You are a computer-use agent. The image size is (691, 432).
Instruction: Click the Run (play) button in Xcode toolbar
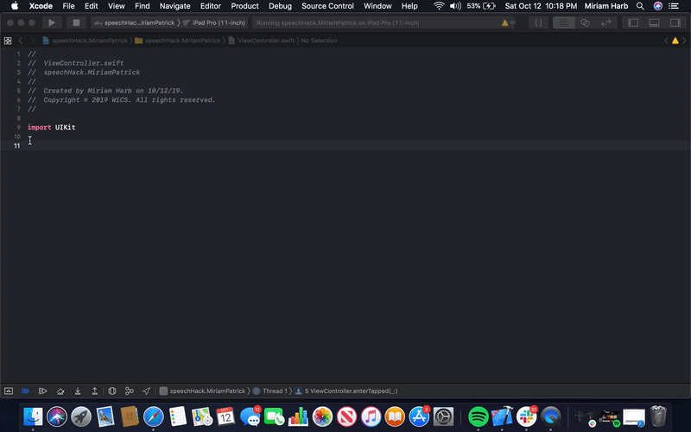[52, 22]
